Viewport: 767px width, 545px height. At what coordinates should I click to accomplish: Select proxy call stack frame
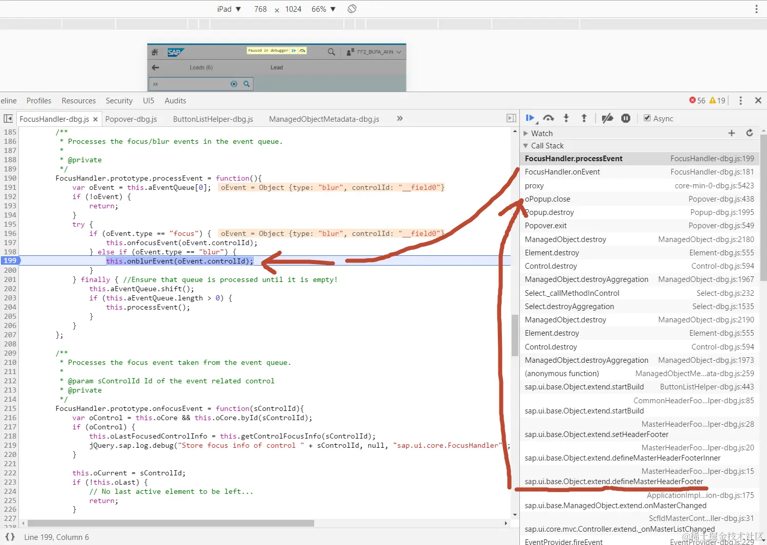tap(639, 186)
